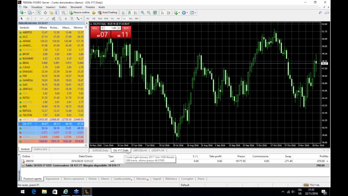Viewport: 348px width, 196px height.
Task: Switch to H1 timeframe
Action: pyautogui.click(x=112, y=19)
